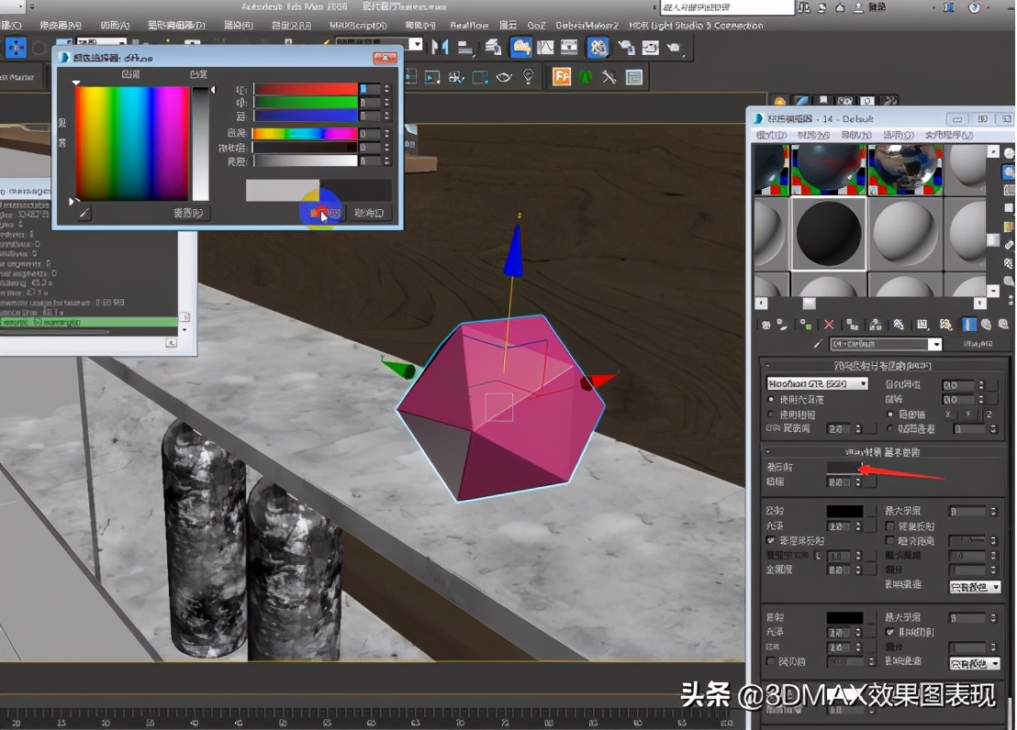Open the exit color dropdown near refraction settings
The height and width of the screenshot is (730, 1017).
tap(974, 663)
